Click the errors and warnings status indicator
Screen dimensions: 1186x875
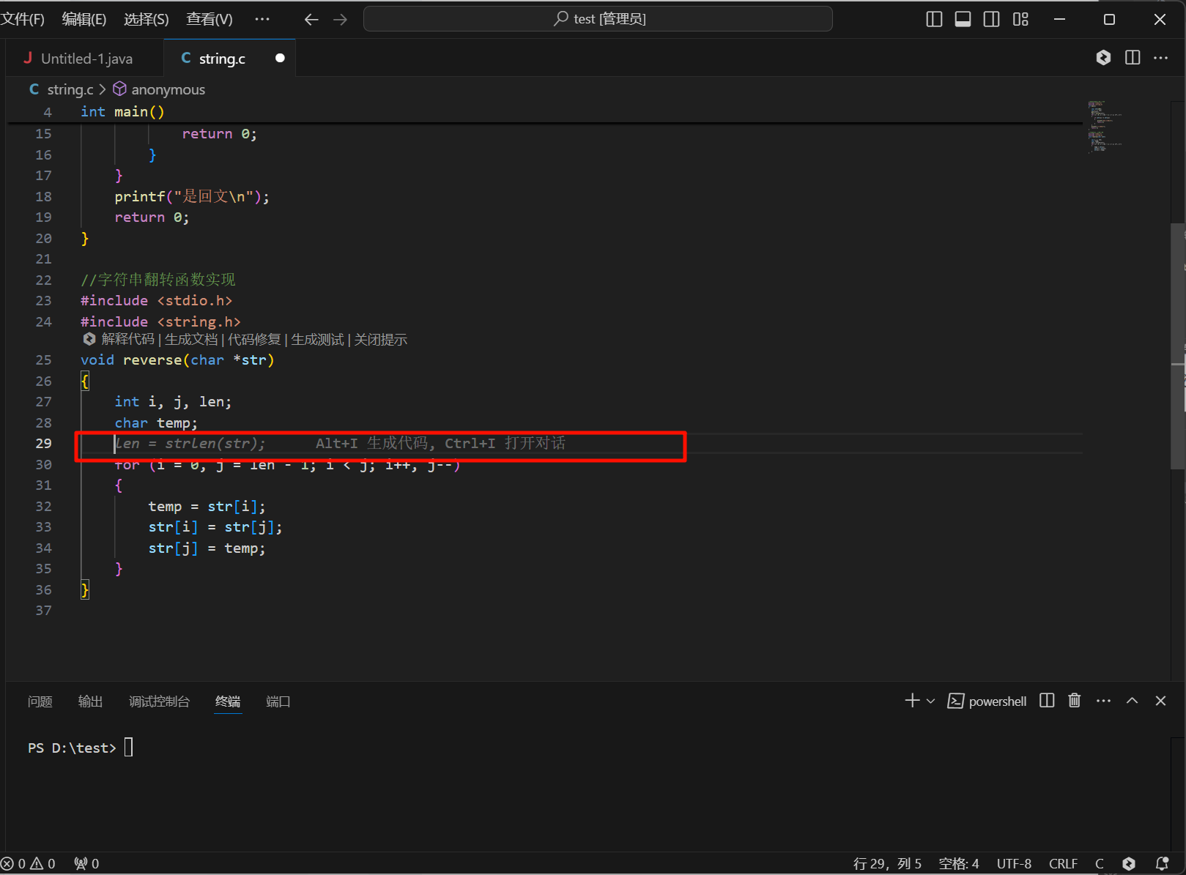coord(29,863)
